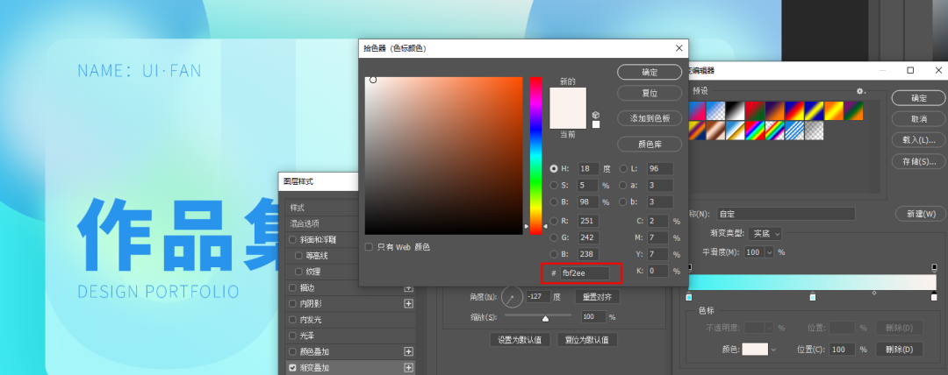Screen dimensions: 948x375
Task: Select the L lightness radio button
Action: pos(623,169)
